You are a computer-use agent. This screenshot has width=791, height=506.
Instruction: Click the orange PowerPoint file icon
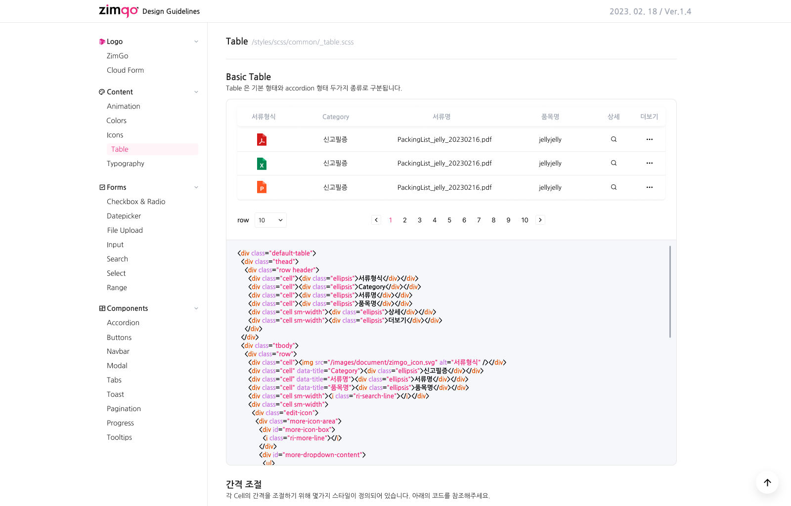(262, 187)
